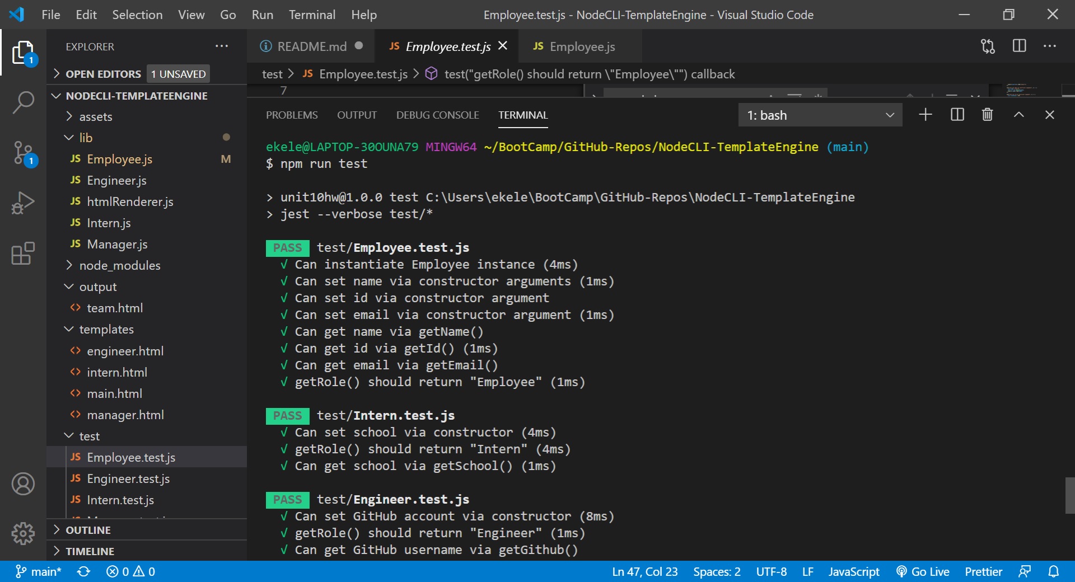Collapse the test folder
The width and height of the screenshot is (1075, 582).
coord(147,436)
